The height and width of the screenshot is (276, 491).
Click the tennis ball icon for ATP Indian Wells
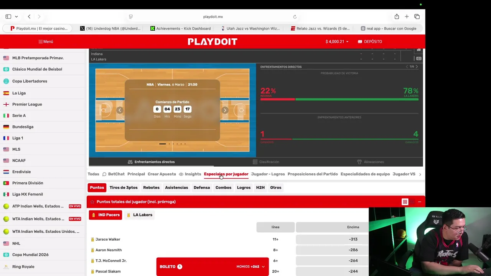[6, 206]
